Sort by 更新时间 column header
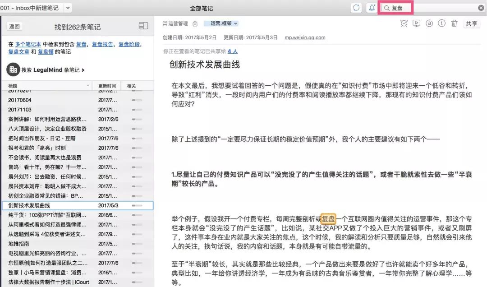487x287 pixels. (107, 86)
